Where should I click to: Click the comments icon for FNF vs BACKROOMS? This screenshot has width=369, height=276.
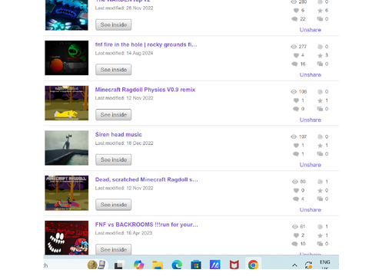[294, 244]
